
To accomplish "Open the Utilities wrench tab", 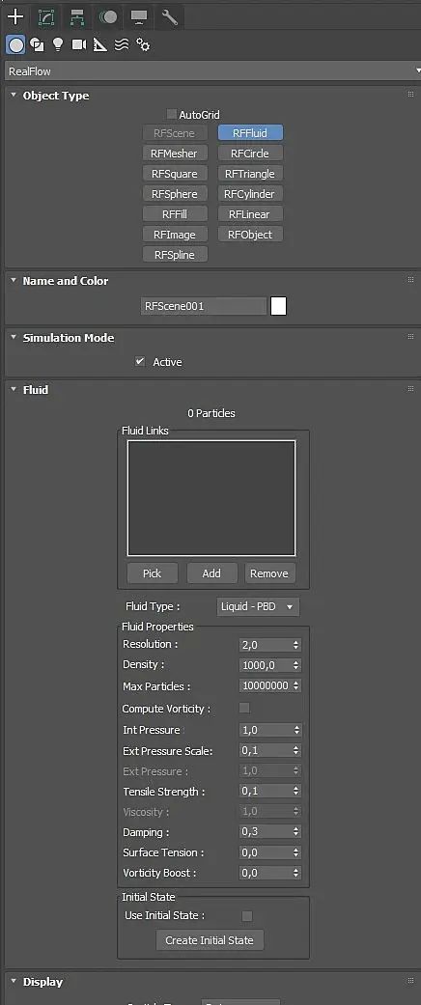I will click(170, 17).
